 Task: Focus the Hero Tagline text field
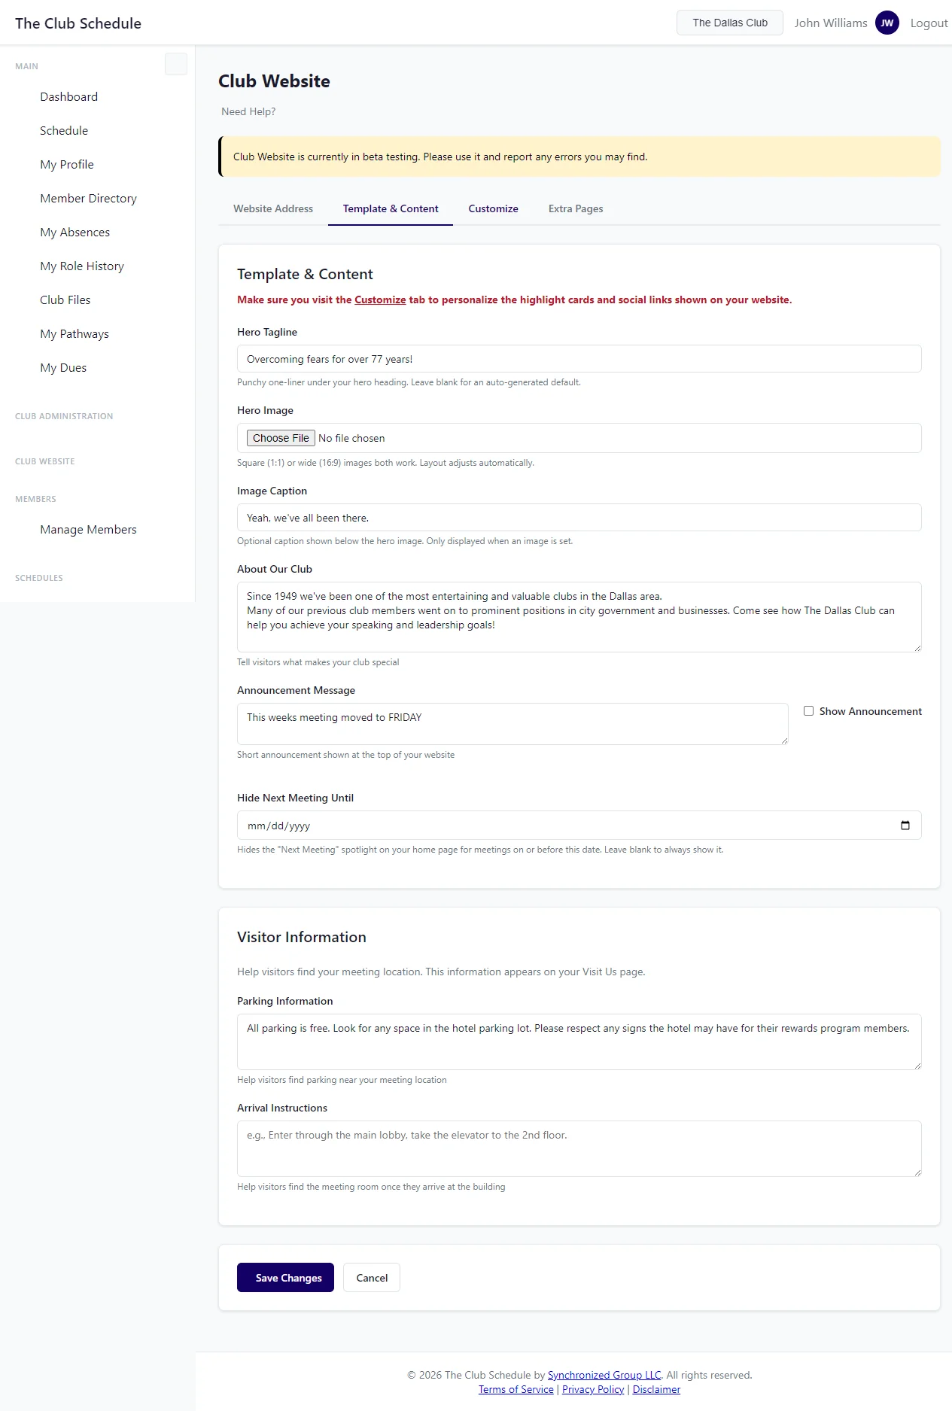[x=579, y=359]
